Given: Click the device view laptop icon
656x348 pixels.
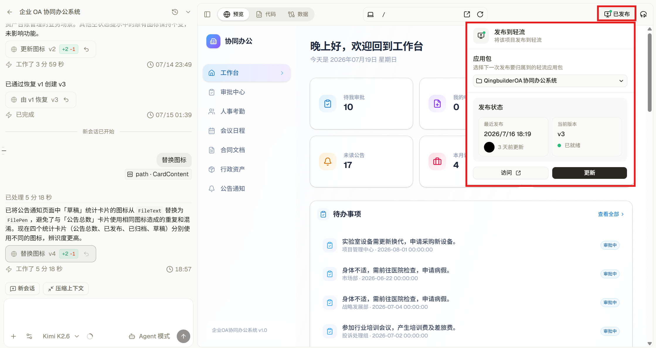Looking at the screenshot, I should (x=371, y=14).
